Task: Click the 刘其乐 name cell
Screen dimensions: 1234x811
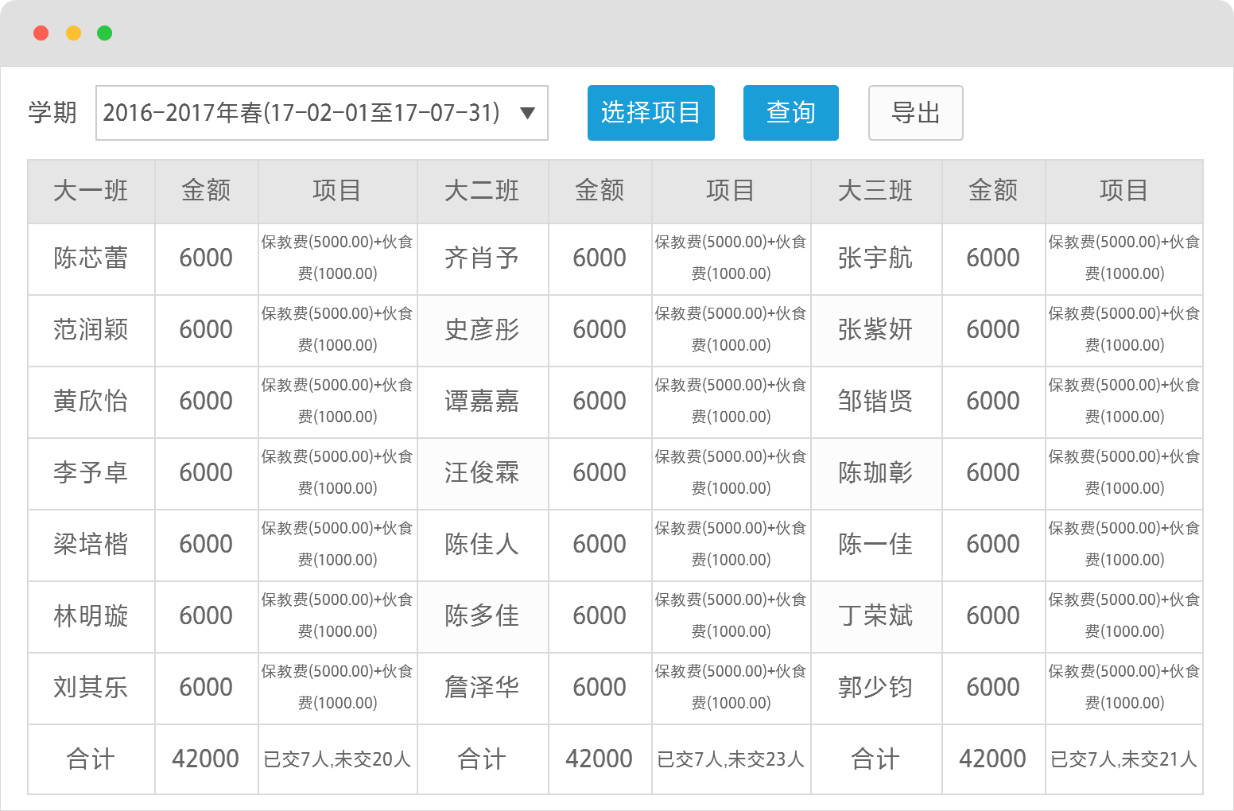Action: [x=91, y=688]
